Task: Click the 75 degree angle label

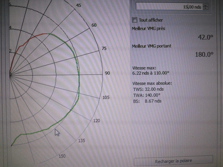Action: [104, 49]
